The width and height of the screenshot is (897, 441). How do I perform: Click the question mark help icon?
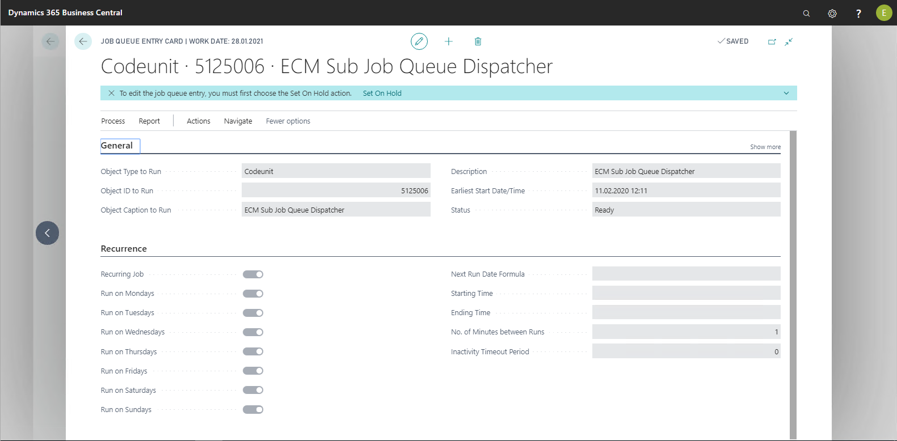(x=858, y=13)
